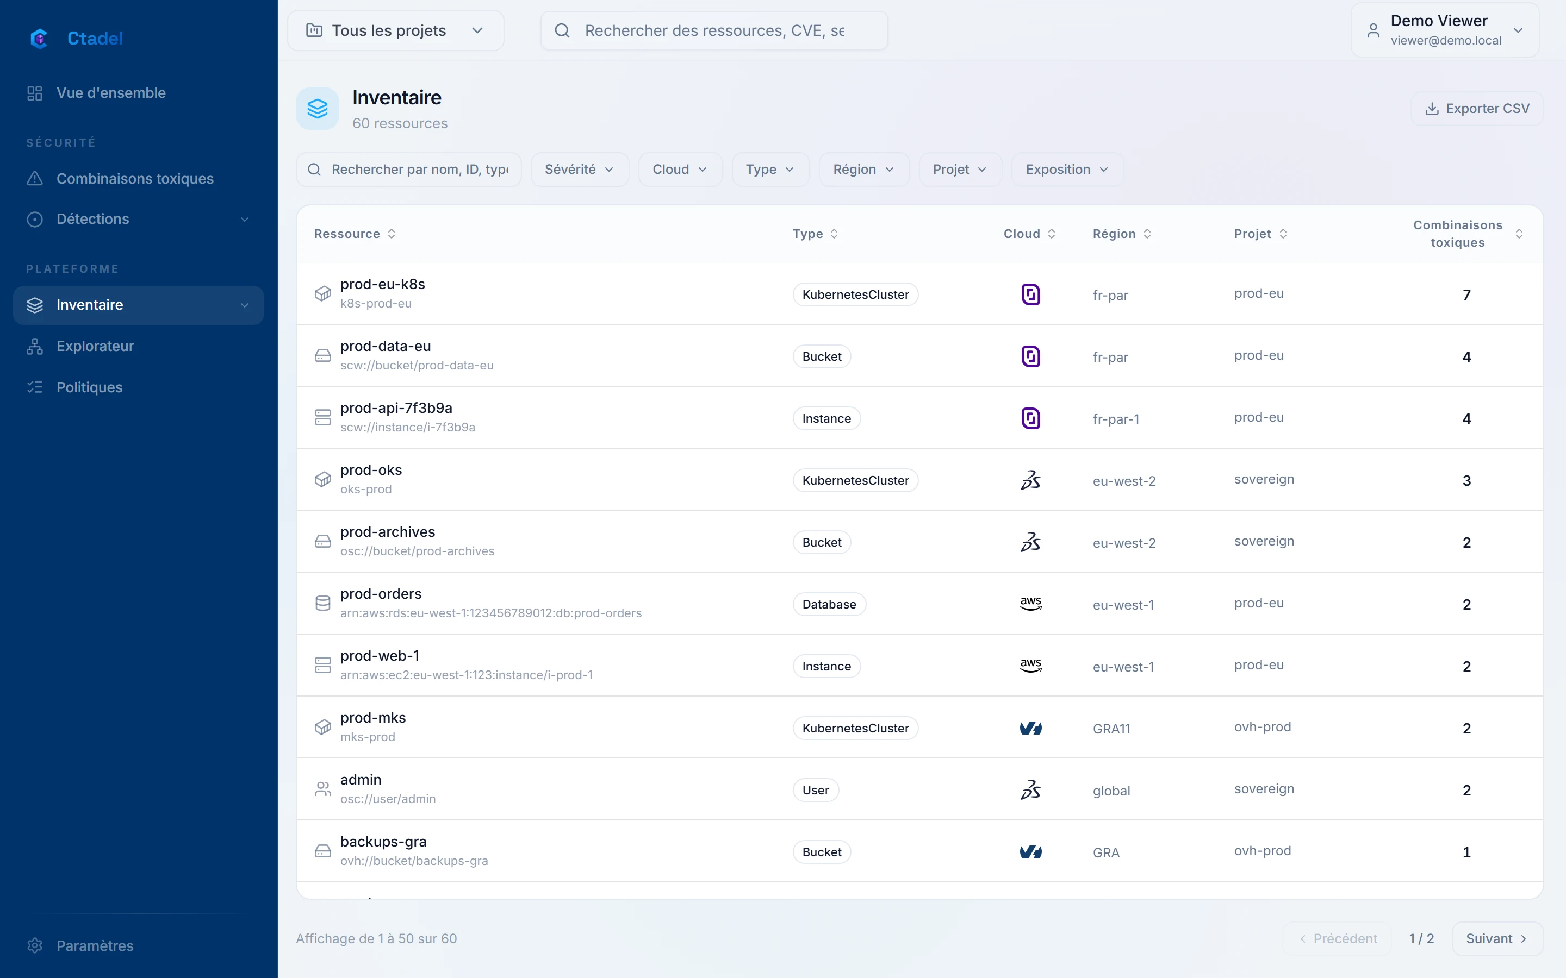This screenshot has width=1566, height=978.
Task: Open the Sévérité filter dropdown
Action: tap(579, 170)
